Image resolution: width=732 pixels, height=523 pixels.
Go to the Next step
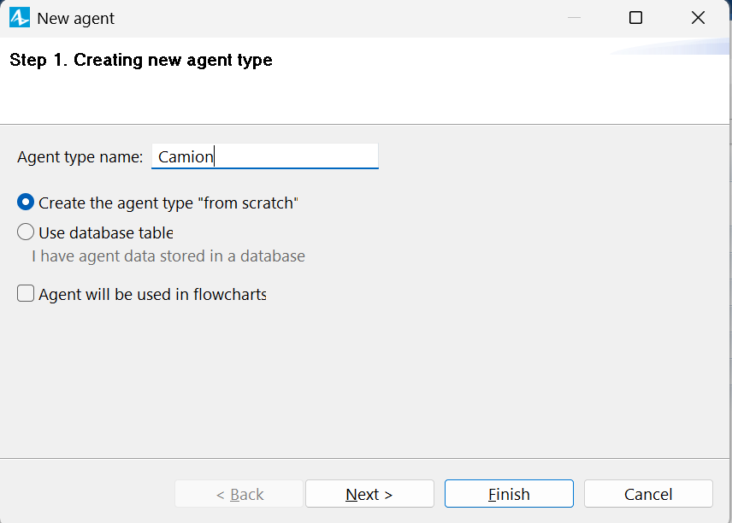click(x=369, y=494)
